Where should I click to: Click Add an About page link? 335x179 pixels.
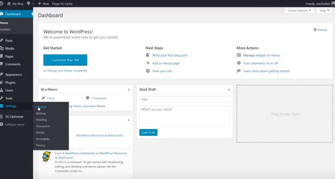(x=166, y=63)
